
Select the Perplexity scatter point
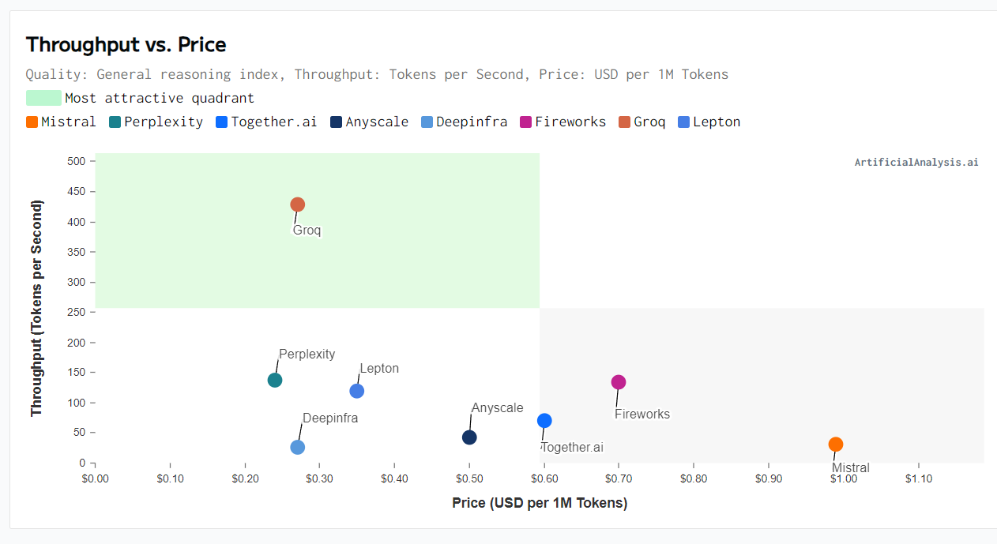[275, 380]
